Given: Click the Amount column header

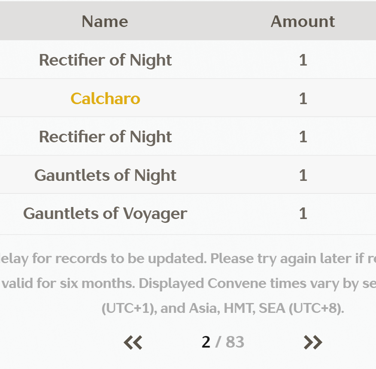Looking at the screenshot, I should pos(303,21).
